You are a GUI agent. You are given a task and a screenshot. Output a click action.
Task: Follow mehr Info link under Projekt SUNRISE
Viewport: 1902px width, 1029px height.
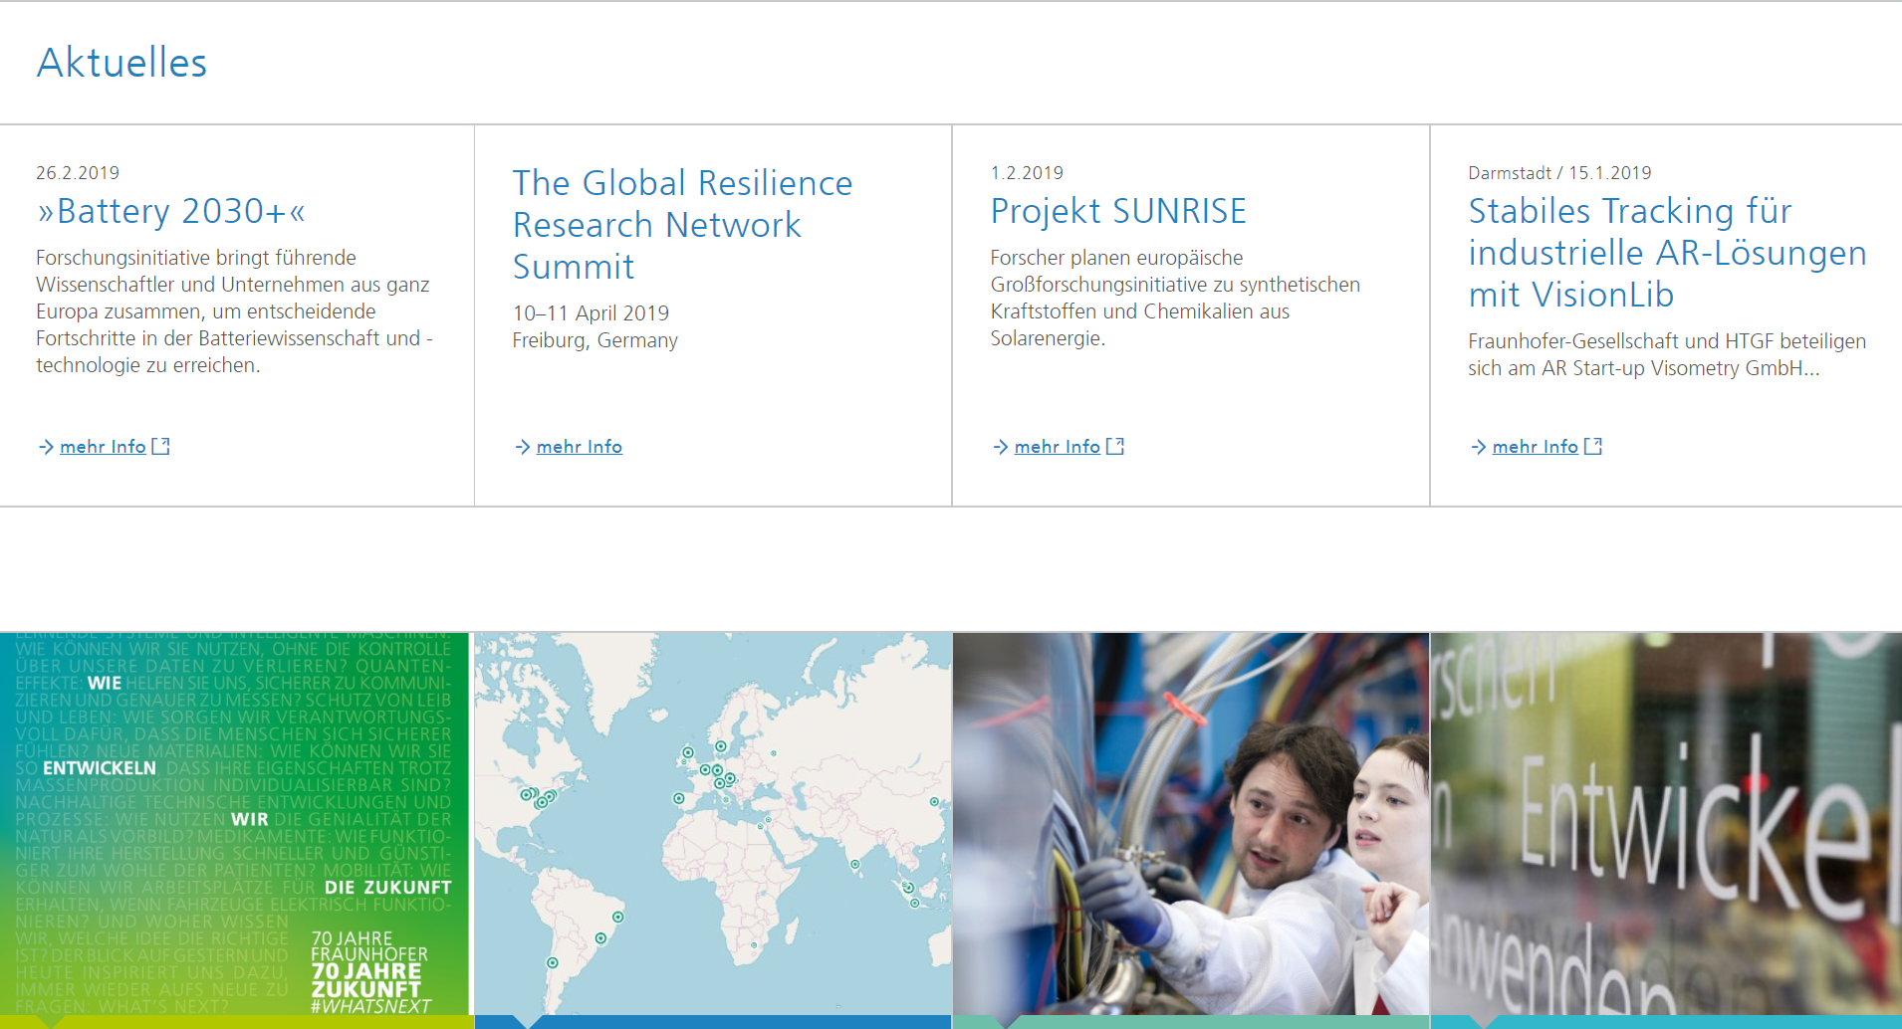[x=1058, y=447]
